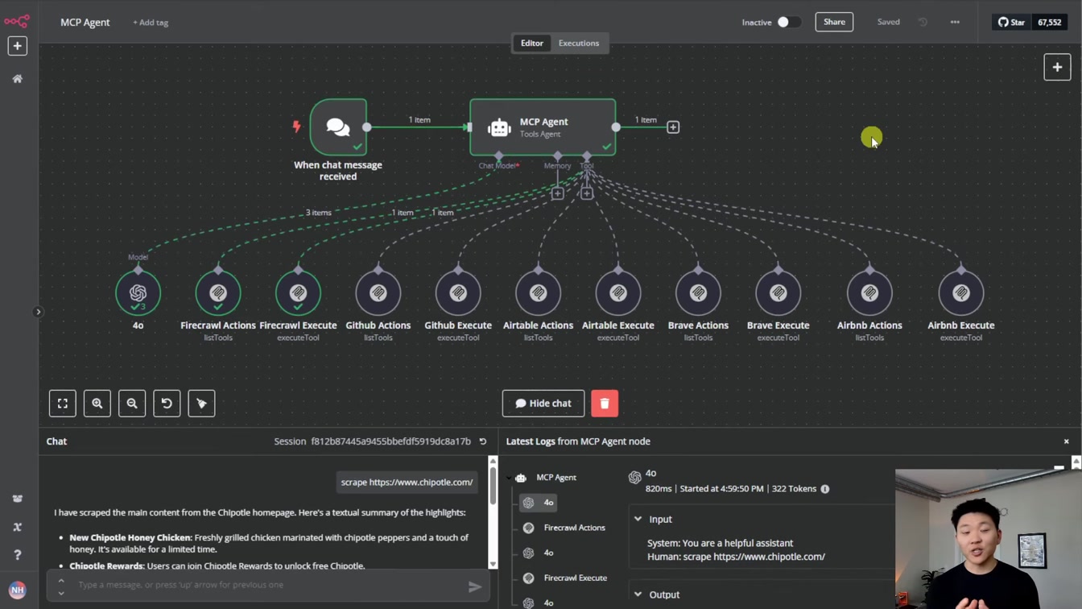Click the token info icon
Image resolution: width=1082 pixels, height=609 pixels.
point(825,489)
